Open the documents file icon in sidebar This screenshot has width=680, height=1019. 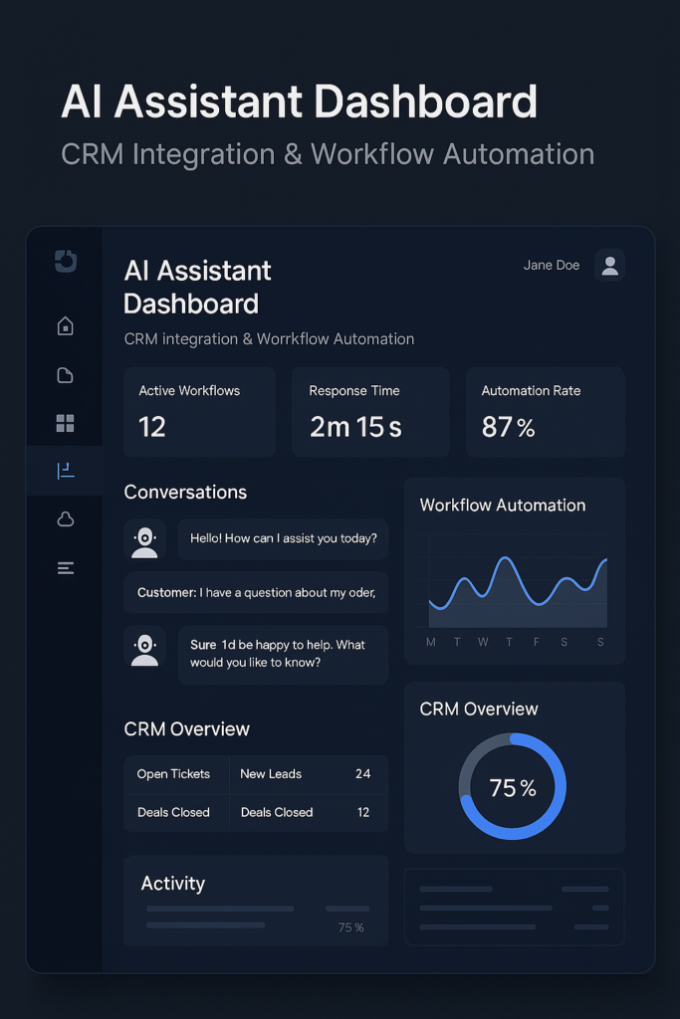(65, 375)
